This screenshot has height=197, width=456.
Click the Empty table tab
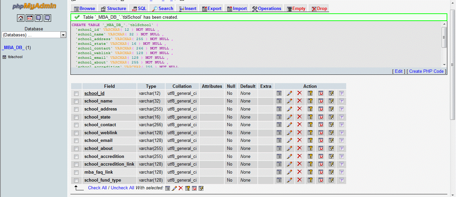coord(296,8)
